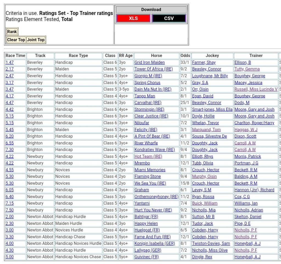Open the 1.47 Beverley race time link

coord(10,62)
